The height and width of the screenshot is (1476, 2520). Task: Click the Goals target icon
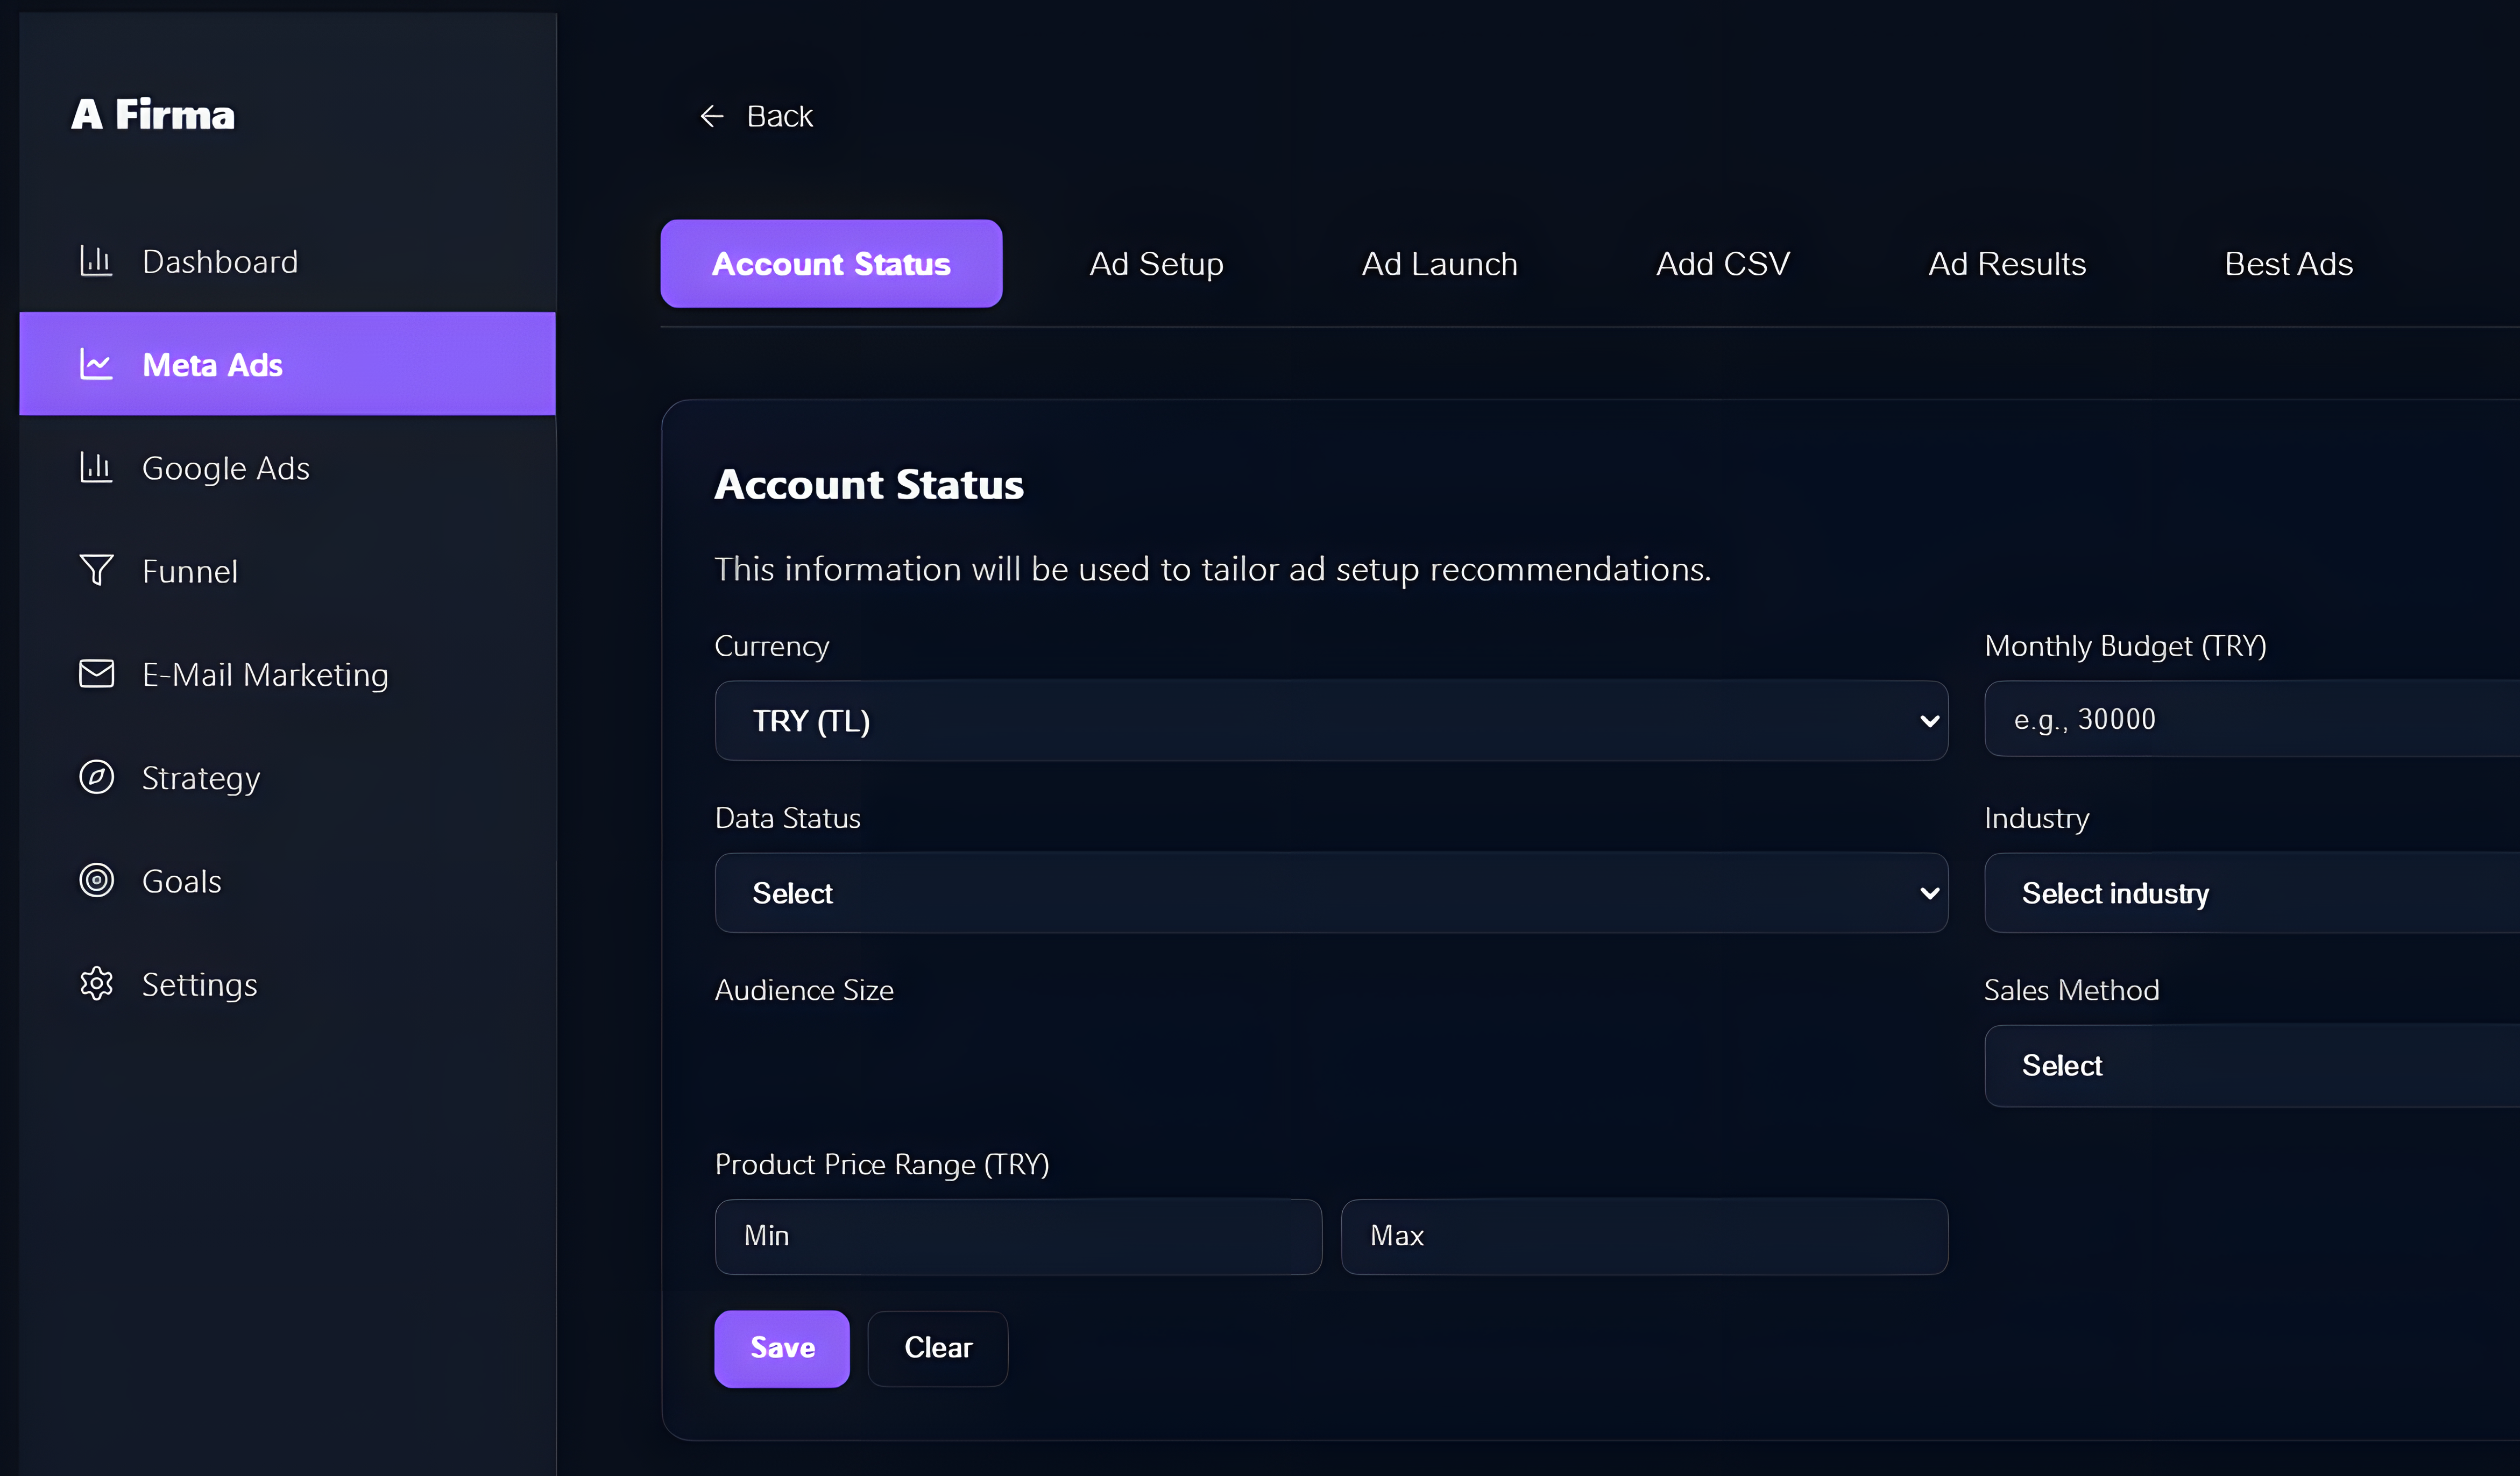click(96, 880)
